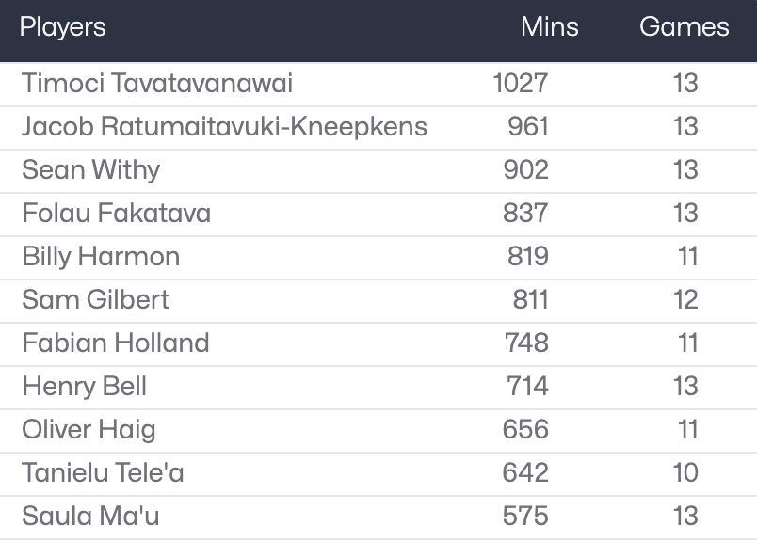This screenshot has width=757, height=542.
Task: Select Tanielu Tele'a in the table
Action: 104,473
